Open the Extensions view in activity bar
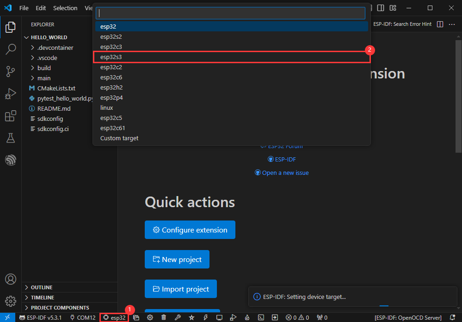This screenshot has height=322, width=462. coord(10,116)
